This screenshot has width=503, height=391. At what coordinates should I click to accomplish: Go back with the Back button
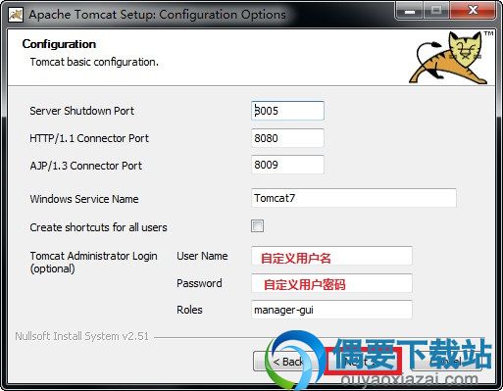point(288,362)
